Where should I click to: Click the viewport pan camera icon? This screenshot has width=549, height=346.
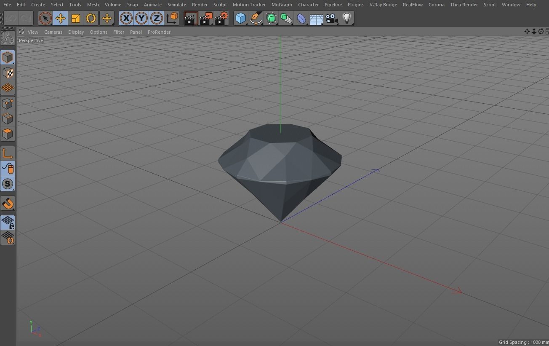[527, 32]
